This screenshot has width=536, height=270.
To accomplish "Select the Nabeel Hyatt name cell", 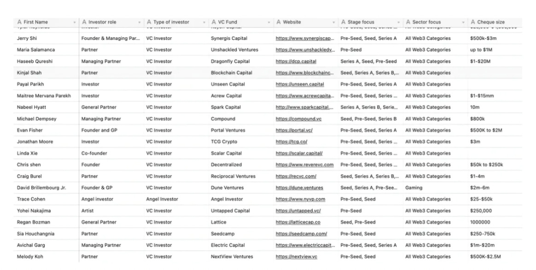I will pos(47,107).
